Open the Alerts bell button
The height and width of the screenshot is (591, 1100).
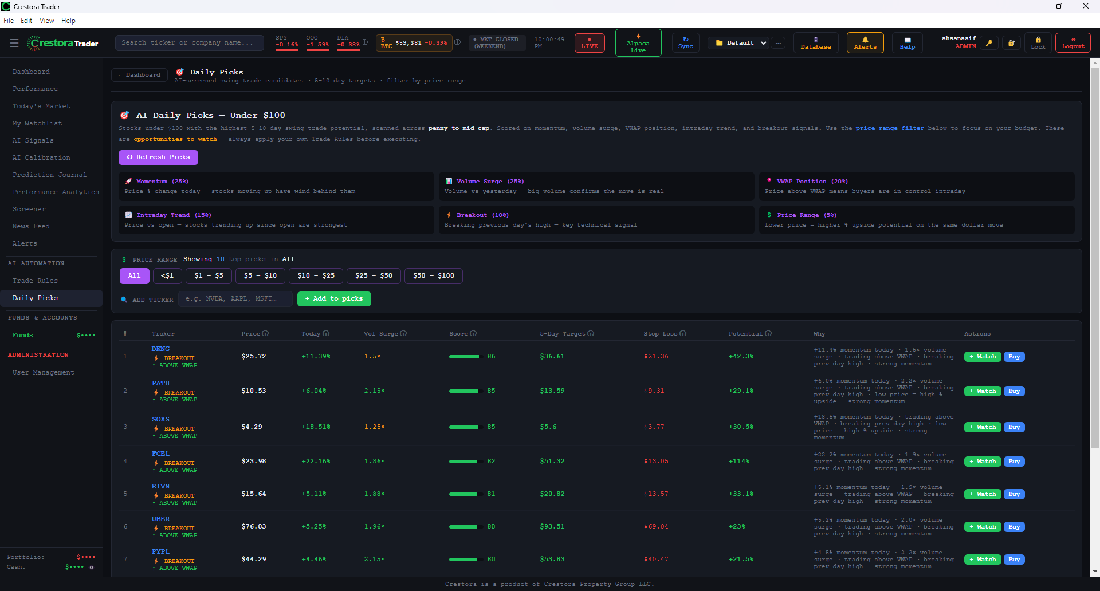point(865,43)
